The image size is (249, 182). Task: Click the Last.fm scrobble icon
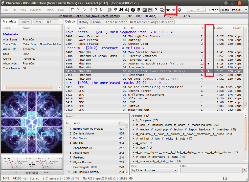(145, 10)
